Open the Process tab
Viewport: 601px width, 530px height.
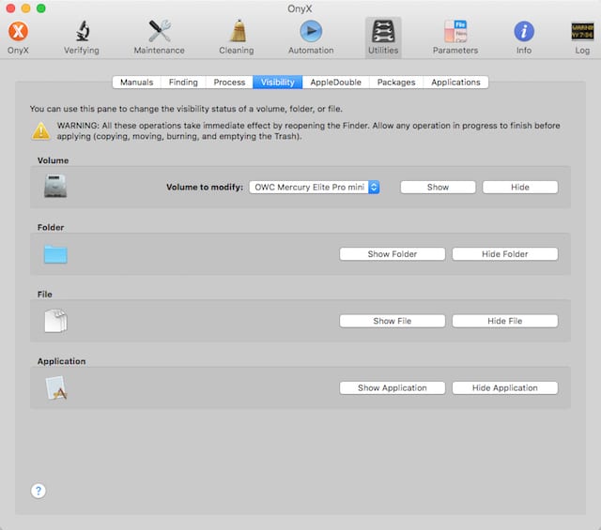(229, 83)
